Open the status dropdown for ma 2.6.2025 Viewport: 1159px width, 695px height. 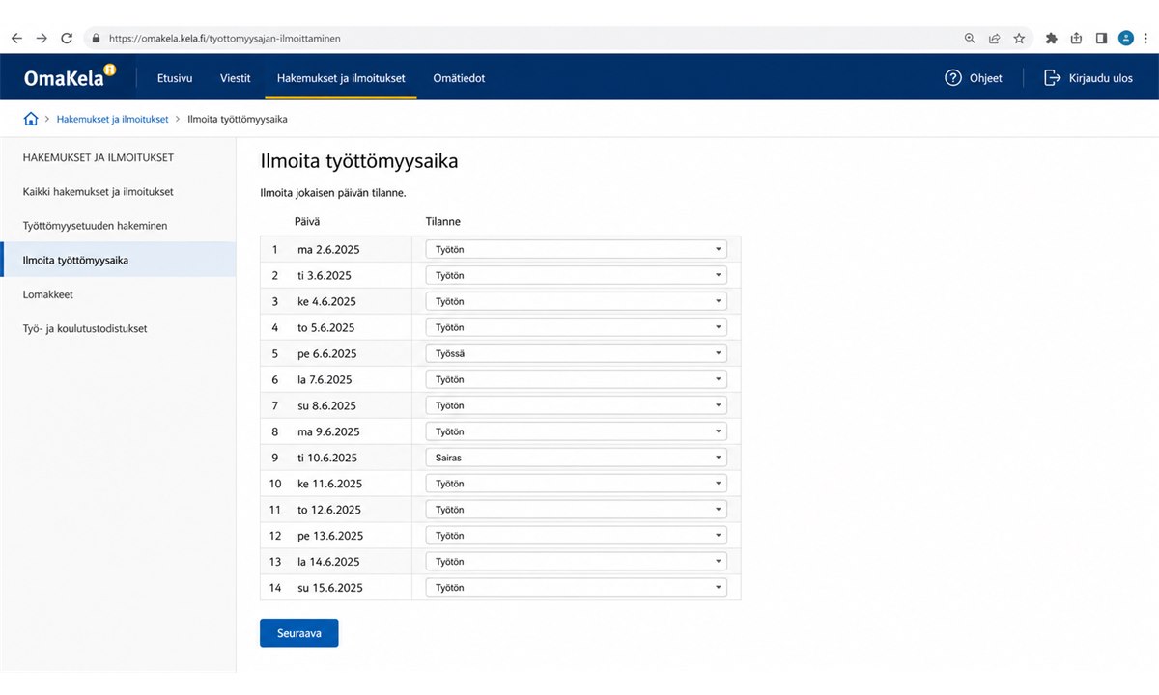pos(577,249)
